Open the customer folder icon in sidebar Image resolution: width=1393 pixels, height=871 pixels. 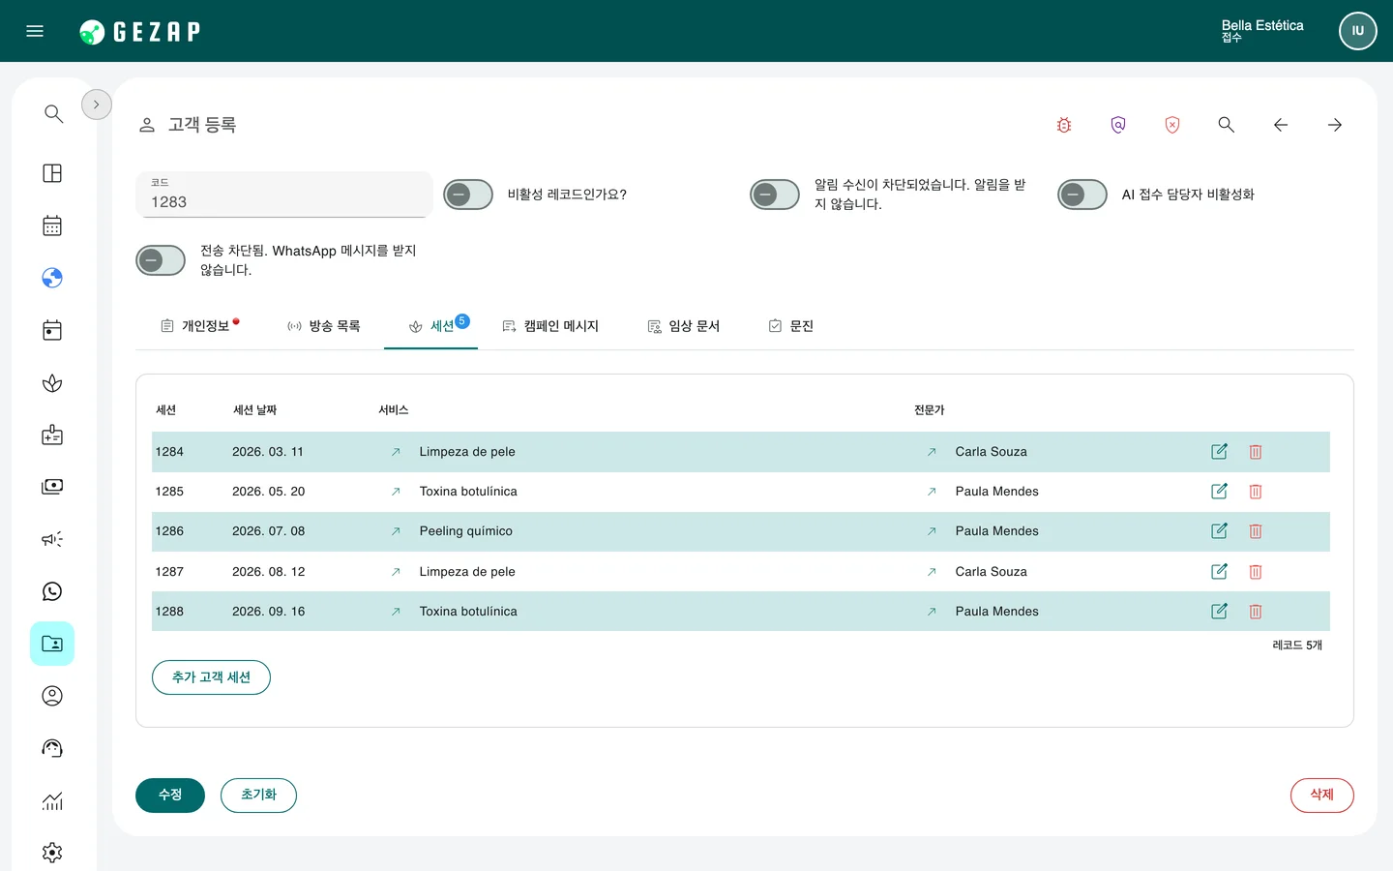pyautogui.click(x=52, y=644)
